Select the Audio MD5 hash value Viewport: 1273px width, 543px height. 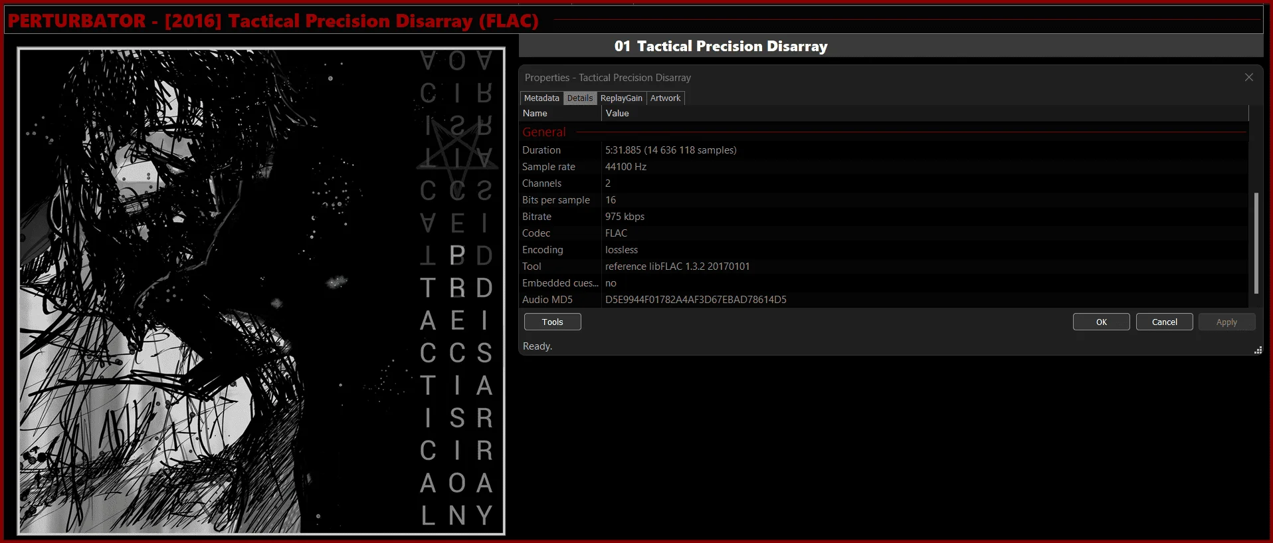(696, 300)
